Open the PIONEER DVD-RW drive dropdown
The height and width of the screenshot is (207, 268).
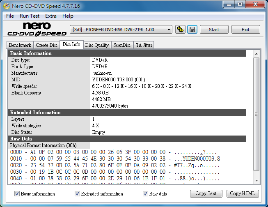click(x=121, y=30)
